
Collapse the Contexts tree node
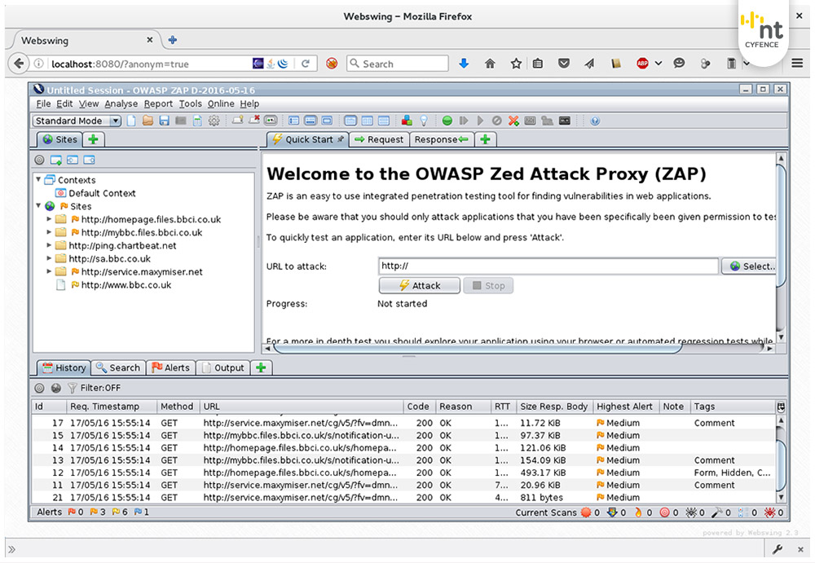coord(38,179)
